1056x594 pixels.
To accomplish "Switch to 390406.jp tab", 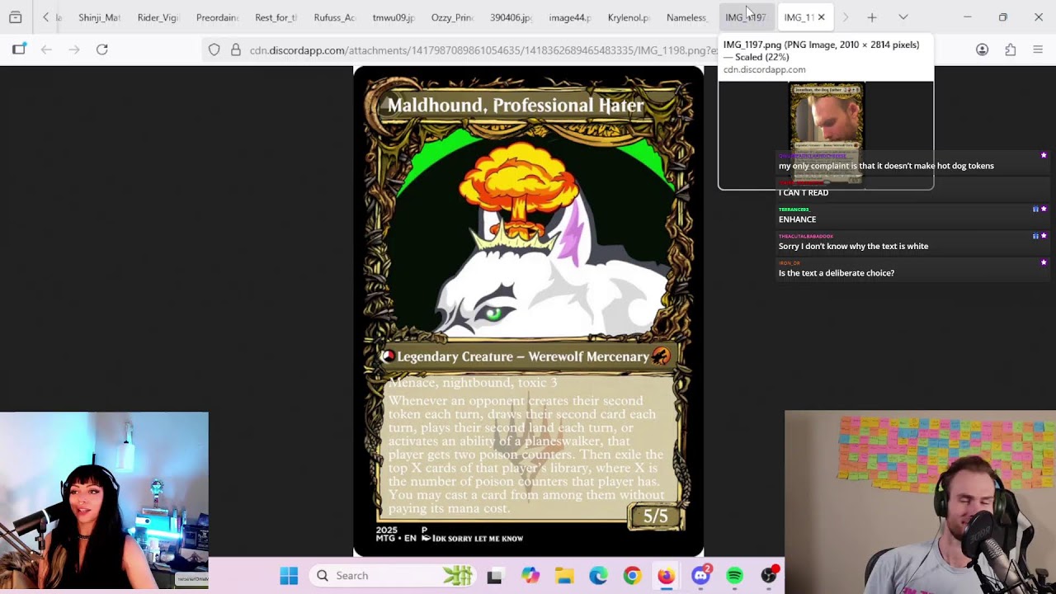I will pos(511,17).
